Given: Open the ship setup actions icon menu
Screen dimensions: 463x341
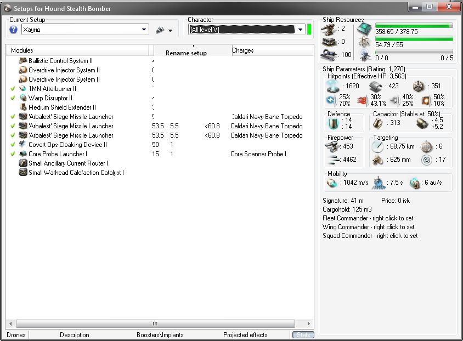Looking at the screenshot, I should (x=164, y=30).
